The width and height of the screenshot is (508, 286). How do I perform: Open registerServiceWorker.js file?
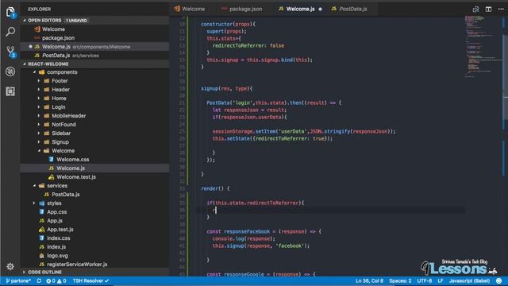94,265
